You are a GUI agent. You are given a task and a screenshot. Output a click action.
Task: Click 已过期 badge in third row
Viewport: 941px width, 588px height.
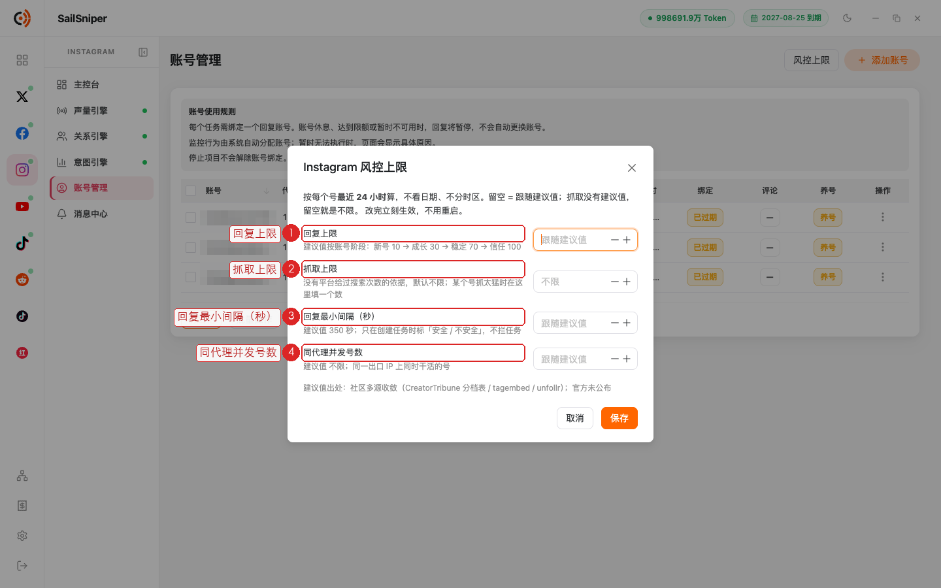(705, 277)
